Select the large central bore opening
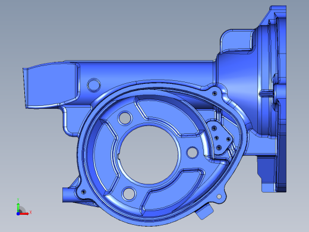 (150, 155)
